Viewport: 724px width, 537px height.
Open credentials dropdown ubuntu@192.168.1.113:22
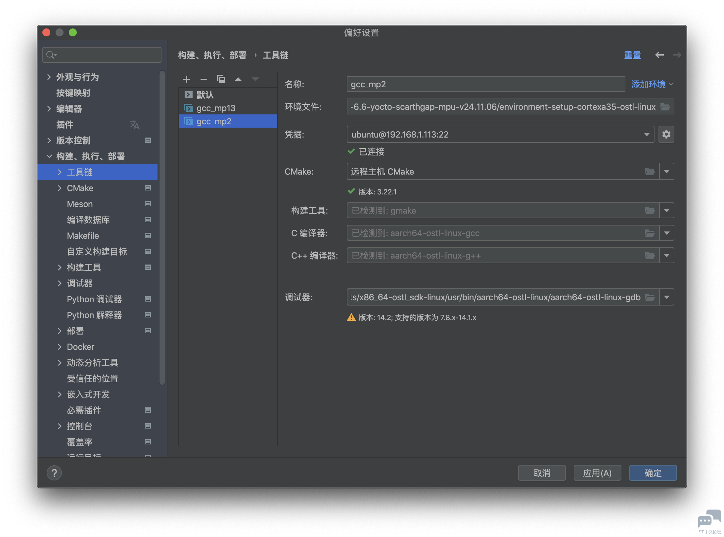point(500,135)
